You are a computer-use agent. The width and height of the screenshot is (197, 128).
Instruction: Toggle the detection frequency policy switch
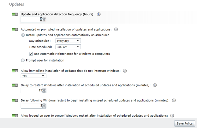pos(15,14)
